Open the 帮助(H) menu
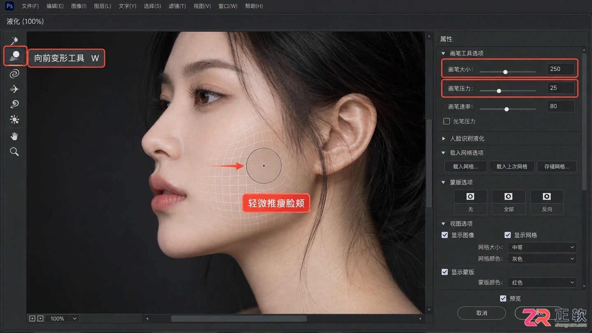592x333 pixels. (254, 6)
